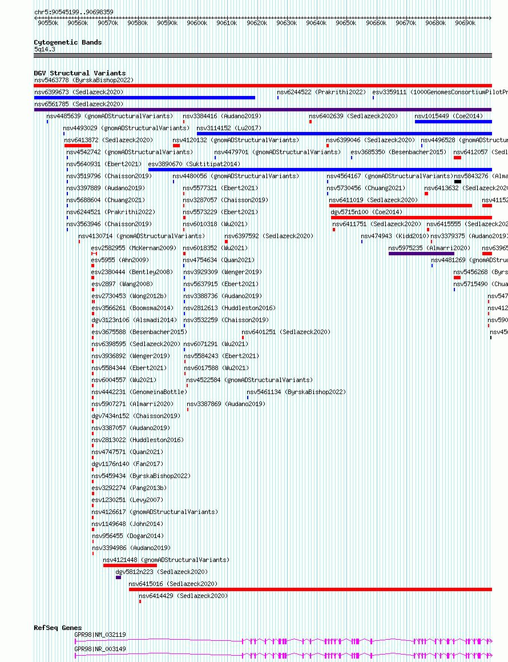Click the 90650k ruler position marker
The width and height of the screenshot is (508, 662).
click(346, 23)
